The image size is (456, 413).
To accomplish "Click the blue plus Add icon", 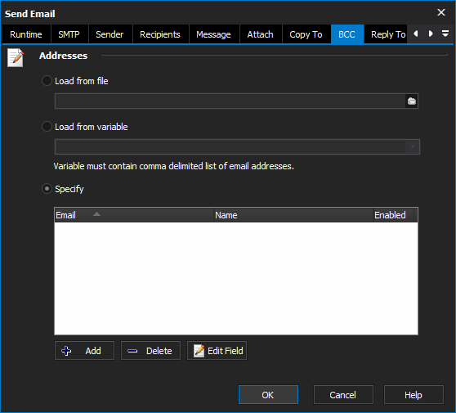I will tap(66, 351).
